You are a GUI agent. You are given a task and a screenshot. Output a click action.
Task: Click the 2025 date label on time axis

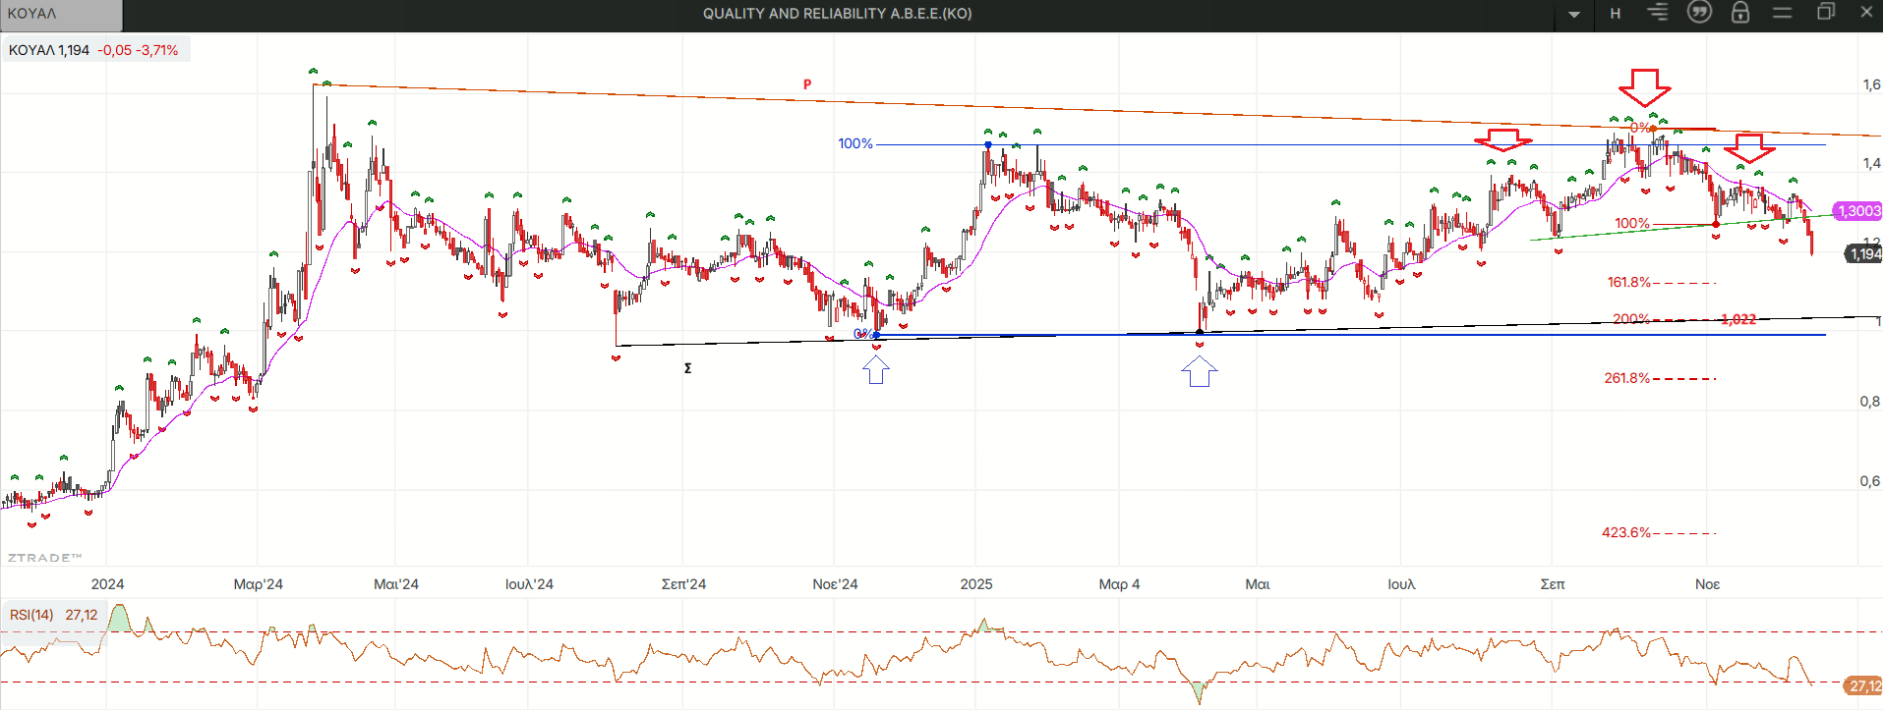(x=976, y=584)
